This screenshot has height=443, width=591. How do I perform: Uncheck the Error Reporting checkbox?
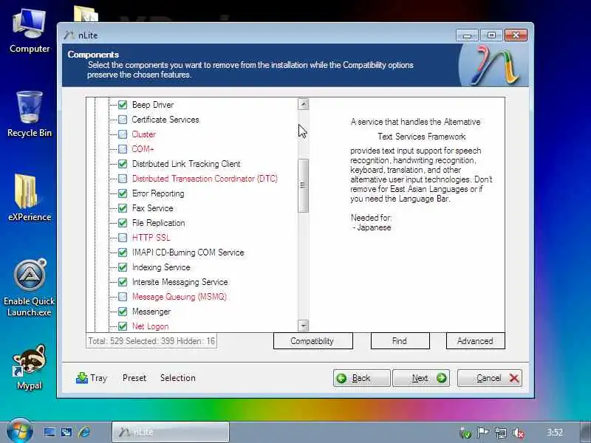click(123, 193)
